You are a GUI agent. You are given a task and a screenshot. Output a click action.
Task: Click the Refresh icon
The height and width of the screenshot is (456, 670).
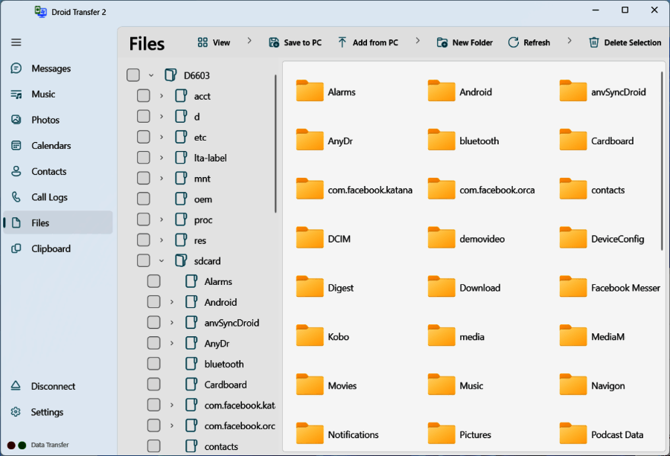(514, 42)
